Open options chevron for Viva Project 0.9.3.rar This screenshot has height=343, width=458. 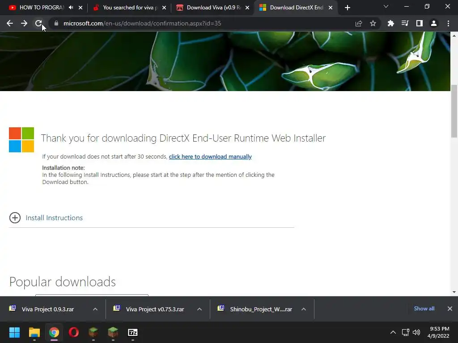click(x=95, y=309)
